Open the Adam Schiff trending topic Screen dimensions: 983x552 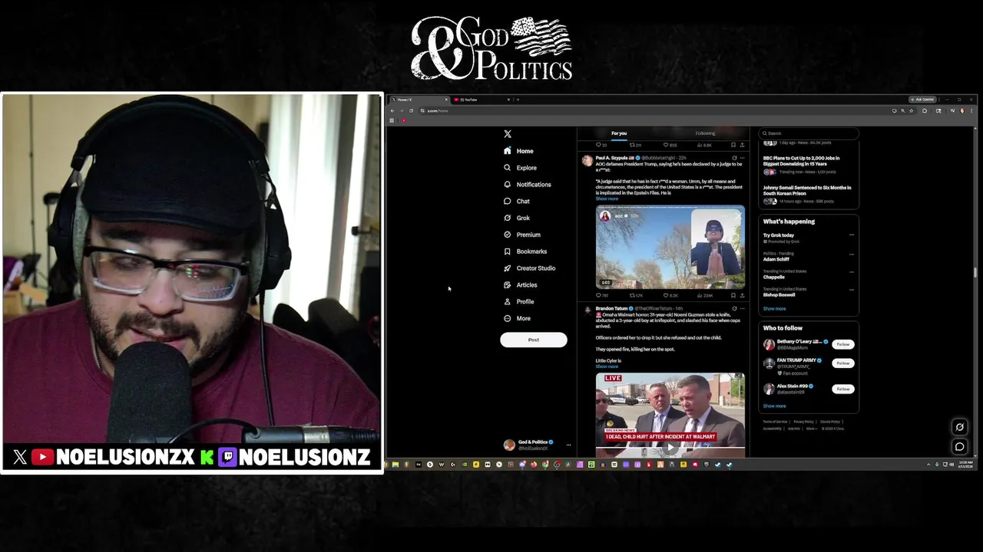pyautogui.click(x=776, y=259)
